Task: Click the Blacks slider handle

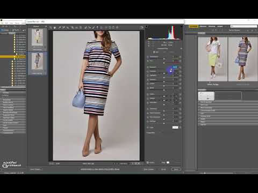Action: (164, 90)
